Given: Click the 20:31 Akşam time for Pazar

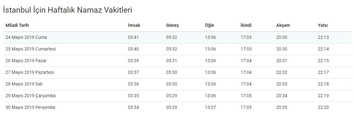Looking at the screenshot, I should 282,61.
